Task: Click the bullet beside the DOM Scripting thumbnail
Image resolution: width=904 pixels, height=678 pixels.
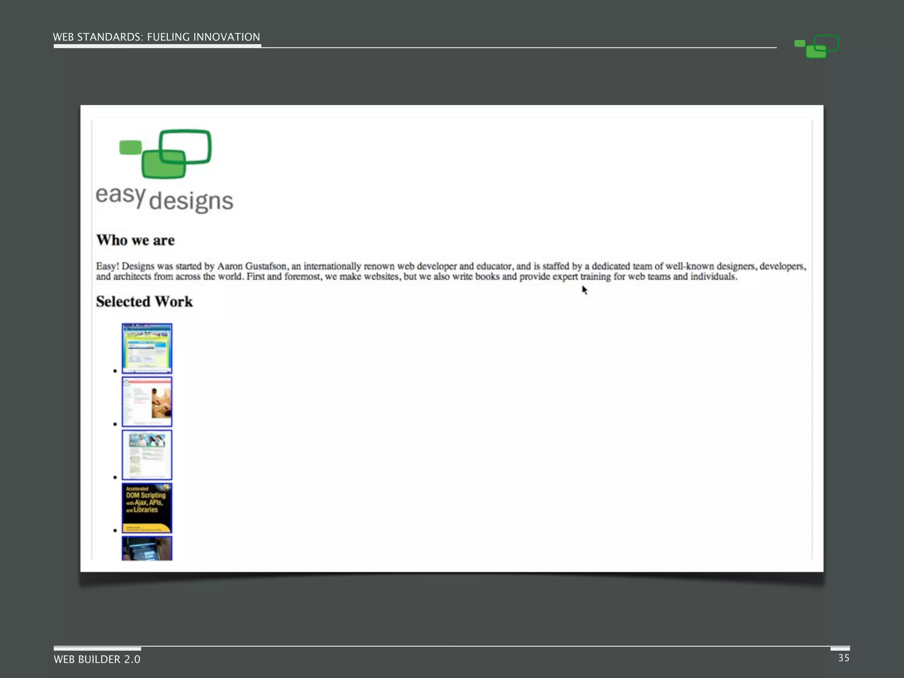Action: pos(115,530)
